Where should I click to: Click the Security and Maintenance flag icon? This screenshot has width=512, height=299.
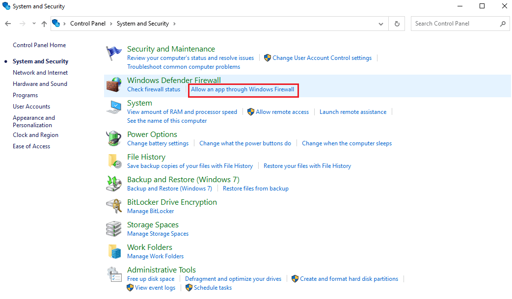[x=113, y=53]
